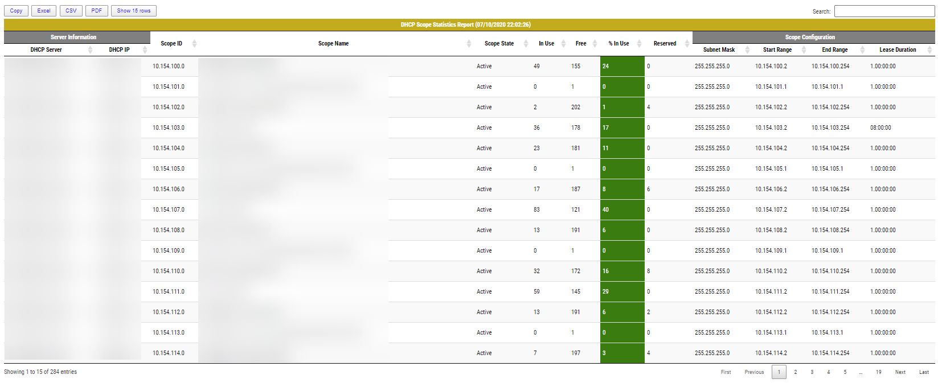This screenshot has width=938, height=383.
Task: Jump to page 19 in pagination
Action: (x=879, y=372)
